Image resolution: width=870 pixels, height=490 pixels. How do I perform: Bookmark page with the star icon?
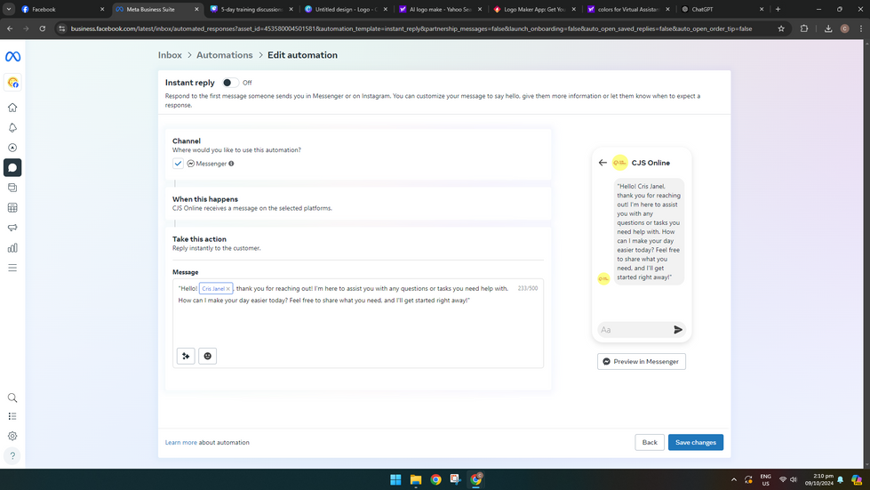point(781,28)
